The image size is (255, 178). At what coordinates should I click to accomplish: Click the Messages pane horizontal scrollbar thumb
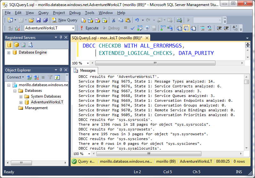(149, 154)
